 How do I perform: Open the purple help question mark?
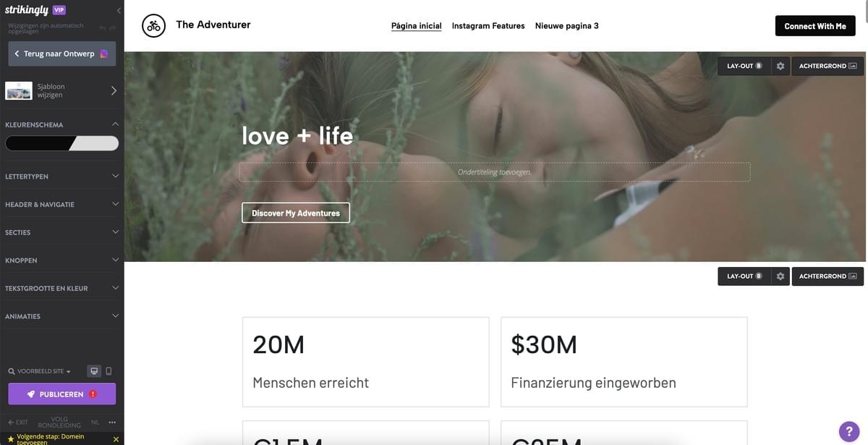[x=849, y=431]
